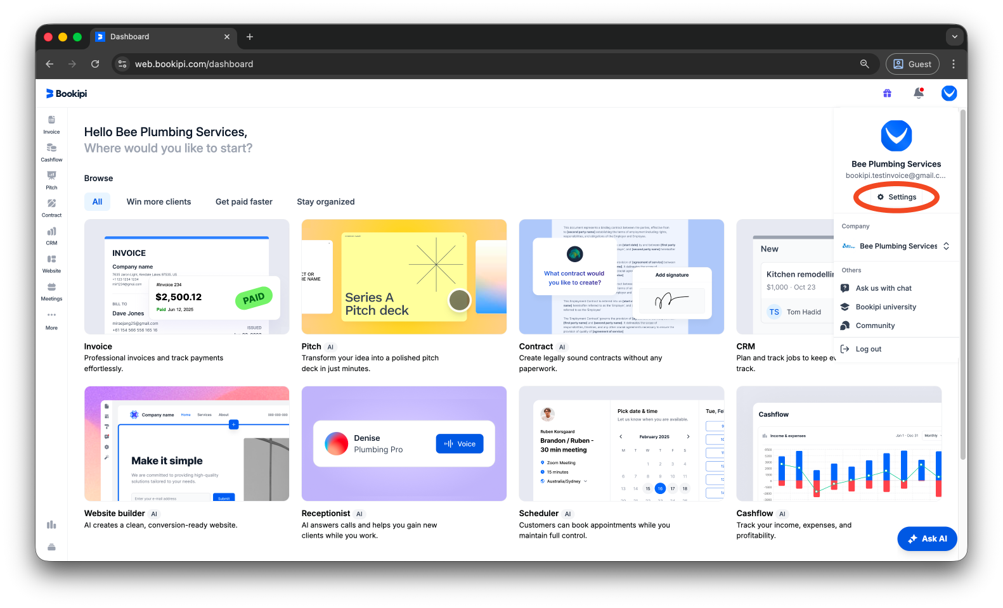Click the bottom sidebar tray icon
This screenshot has height=608, width=1003.
pos(51,547)
